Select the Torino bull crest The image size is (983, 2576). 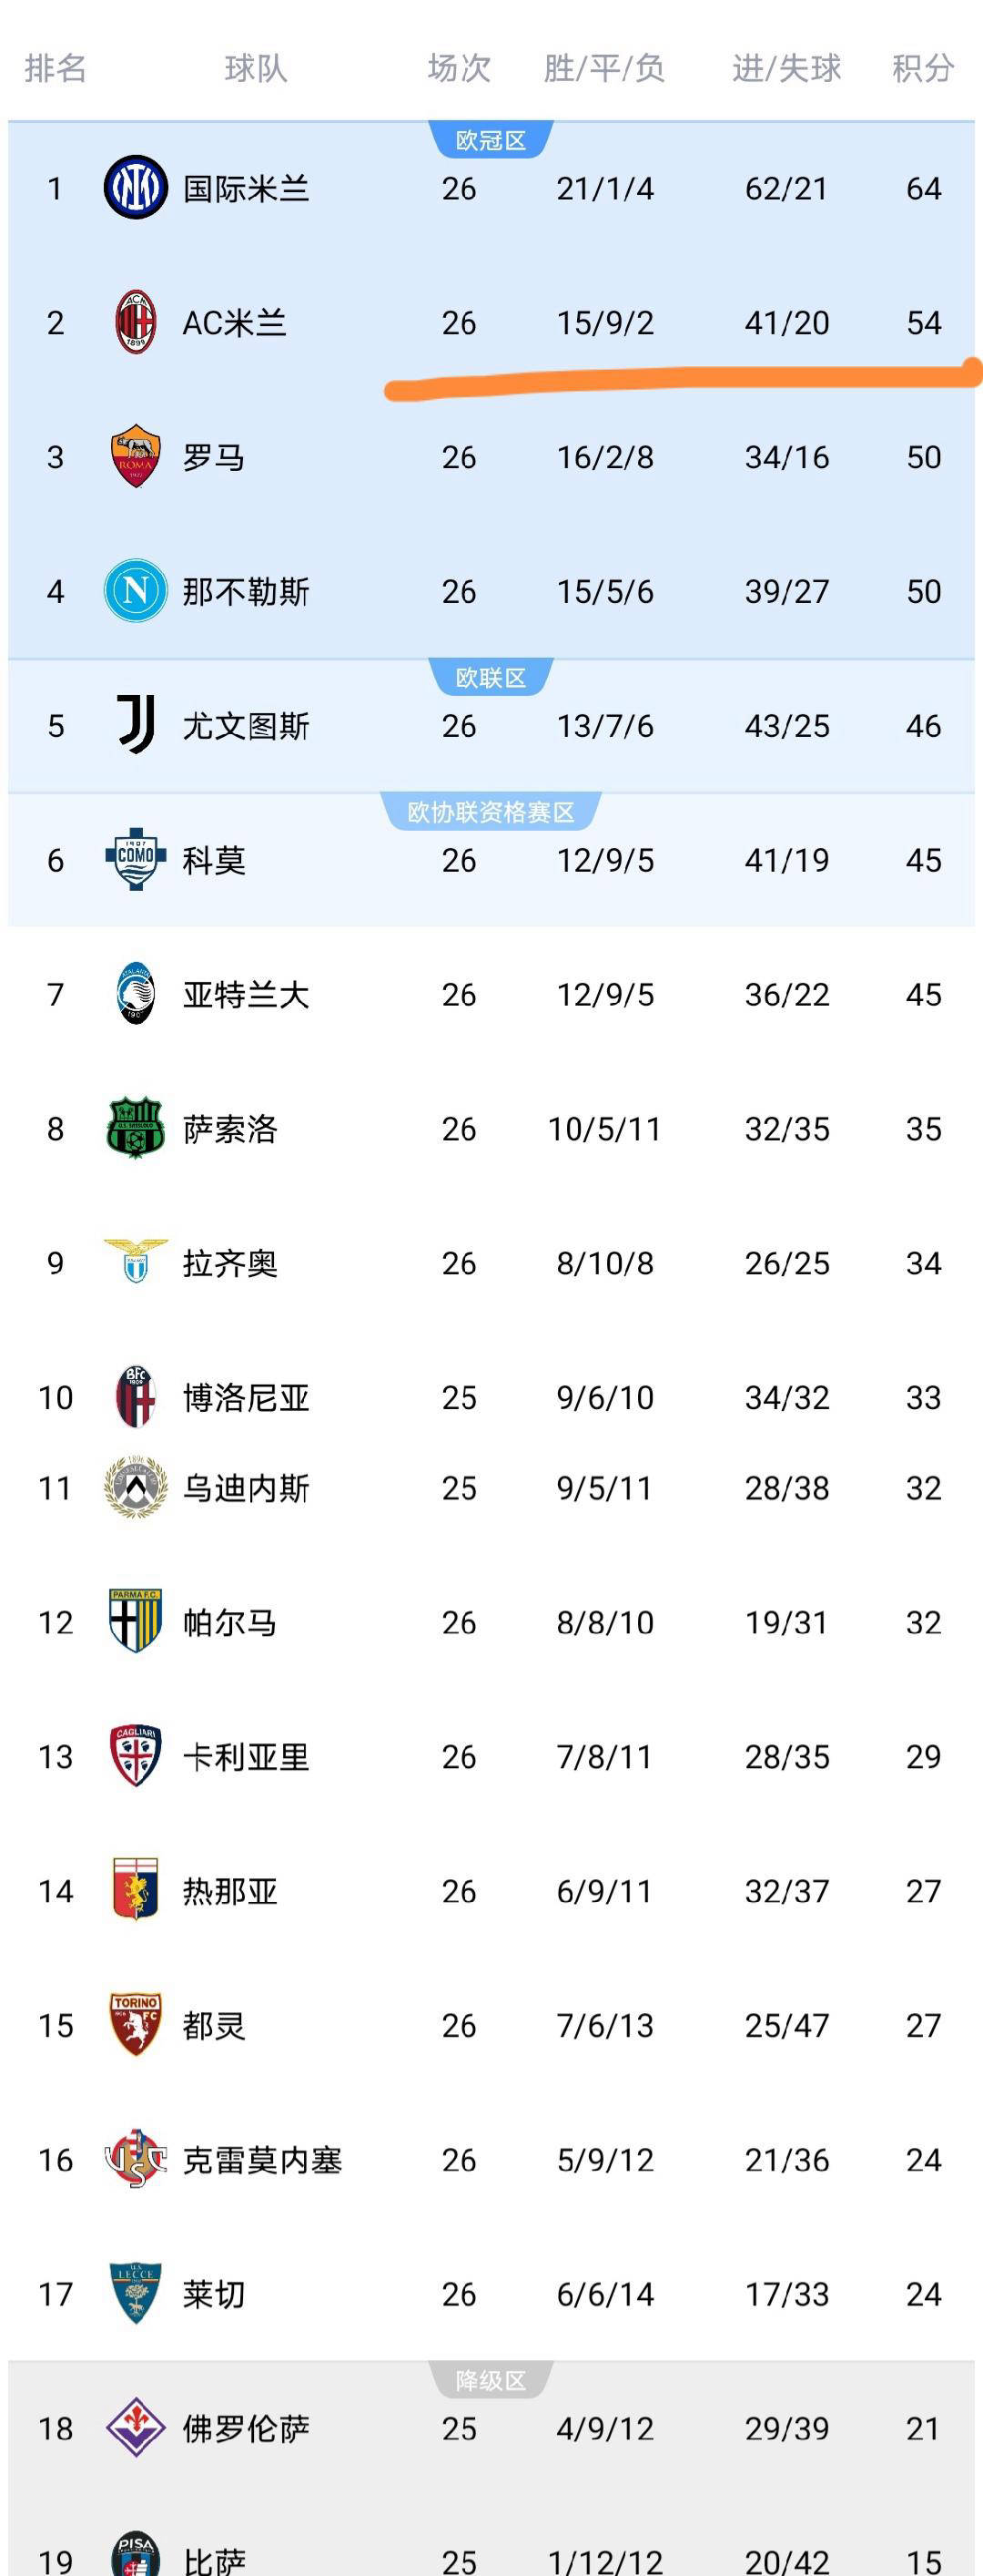pyautogui.click(x=136, y=2025)
